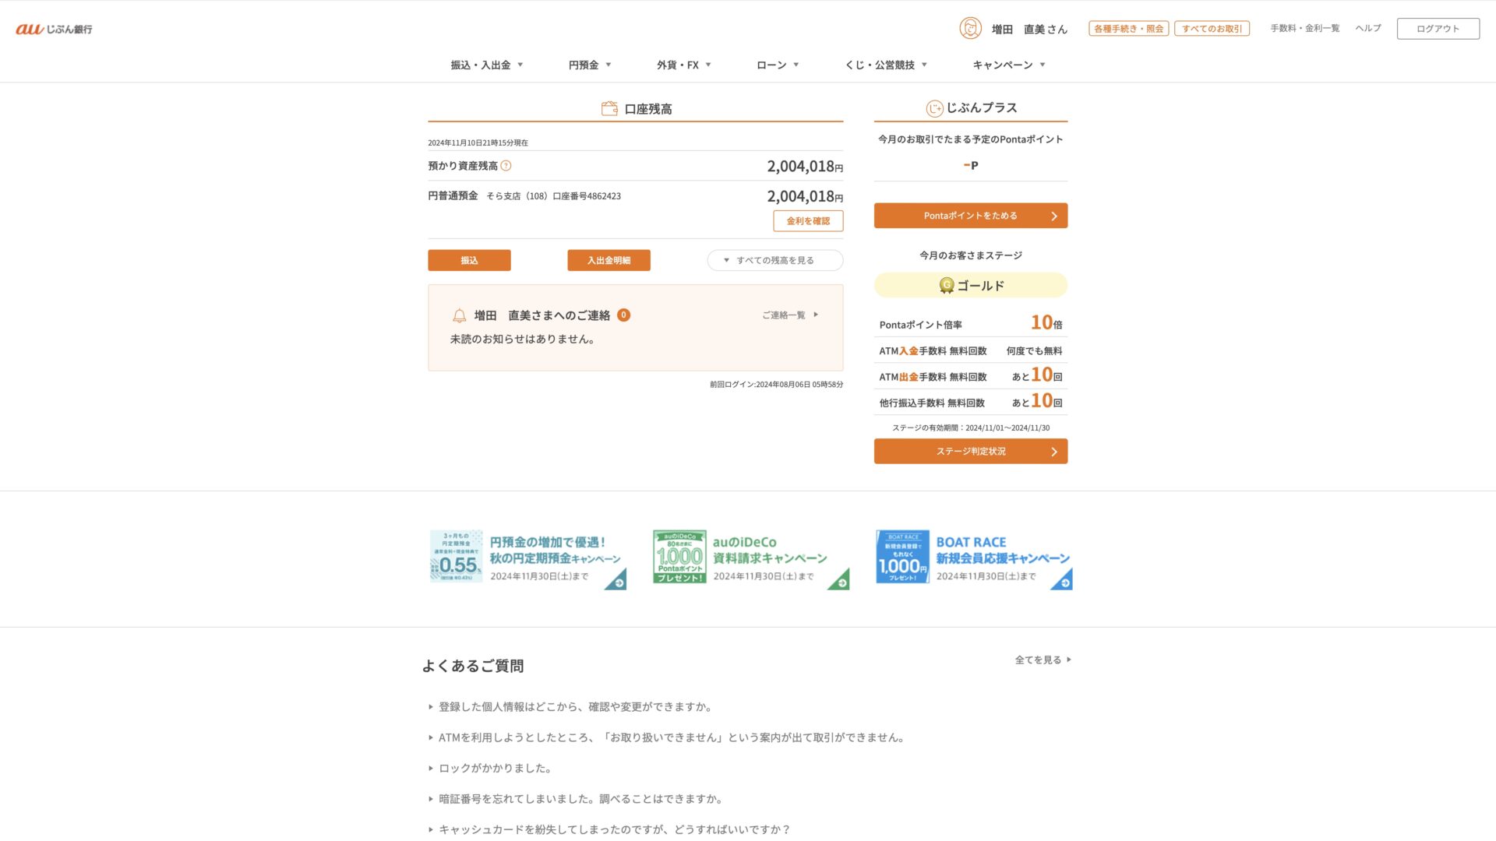Click ATM出金手数料 無料回数 row
Image resolution: width=1496 pixels, height=841 pixels.
point(971,376)
